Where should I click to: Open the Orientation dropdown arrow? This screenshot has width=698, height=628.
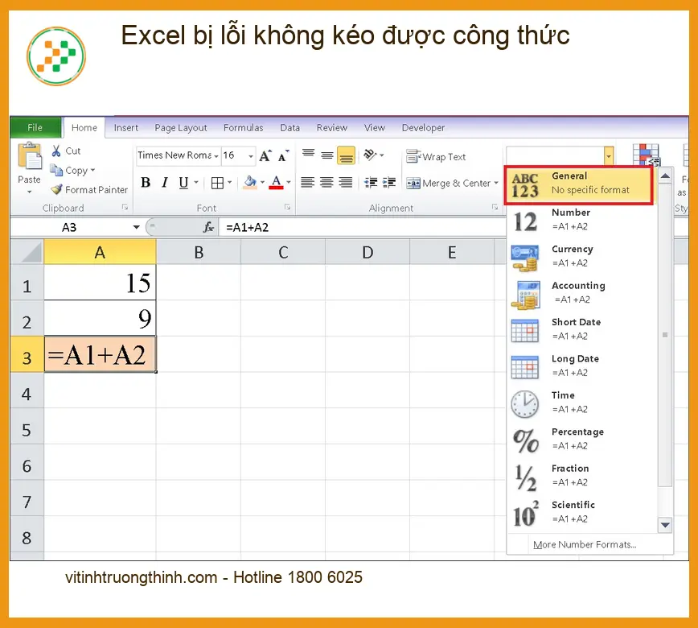381,155
